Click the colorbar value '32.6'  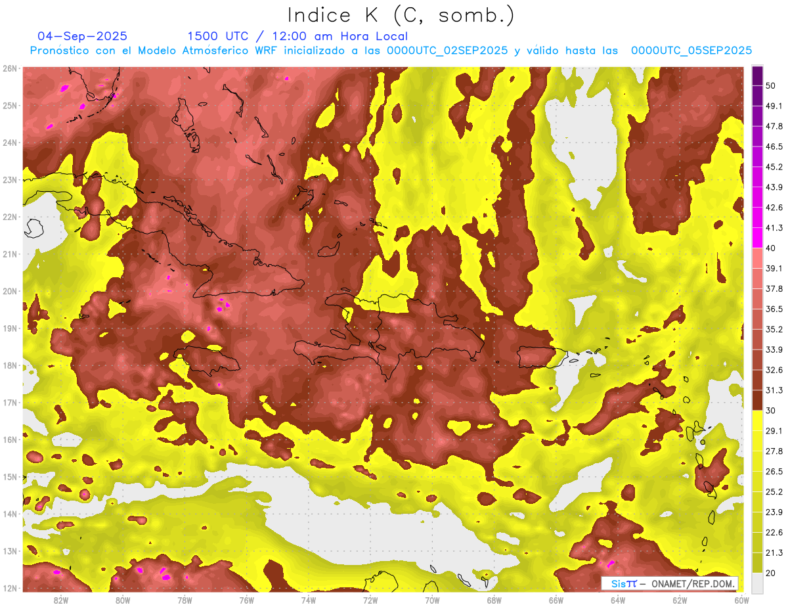(774, 370)
